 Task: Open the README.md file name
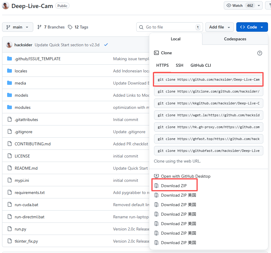point(26,168)
